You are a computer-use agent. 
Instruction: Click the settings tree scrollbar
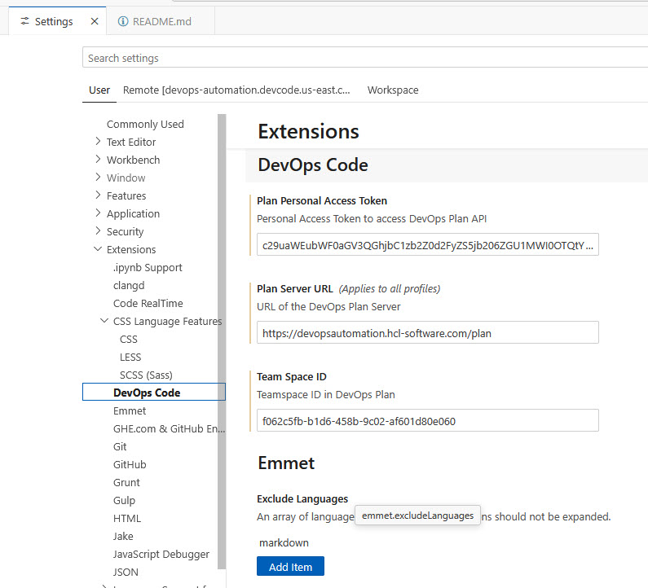(221, 326)
